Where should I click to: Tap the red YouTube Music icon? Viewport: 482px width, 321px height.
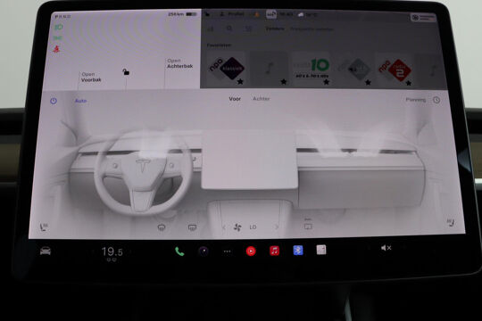pos(251,251)
